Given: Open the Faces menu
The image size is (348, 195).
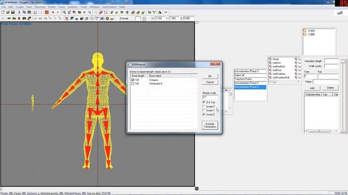Looking at the screenshot, I should (x=61, y=7).
